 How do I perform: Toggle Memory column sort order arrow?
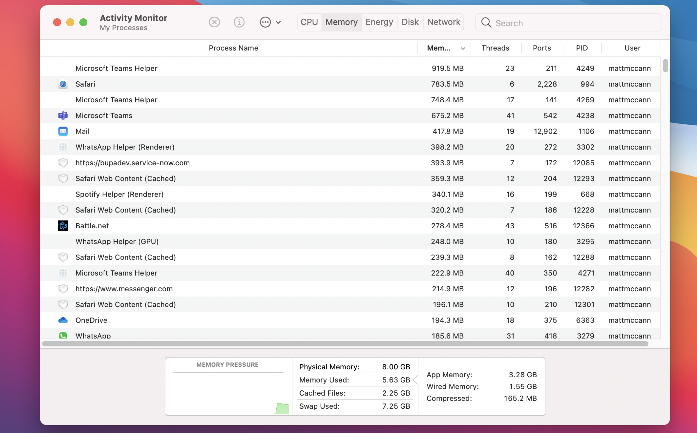(463, 48)
